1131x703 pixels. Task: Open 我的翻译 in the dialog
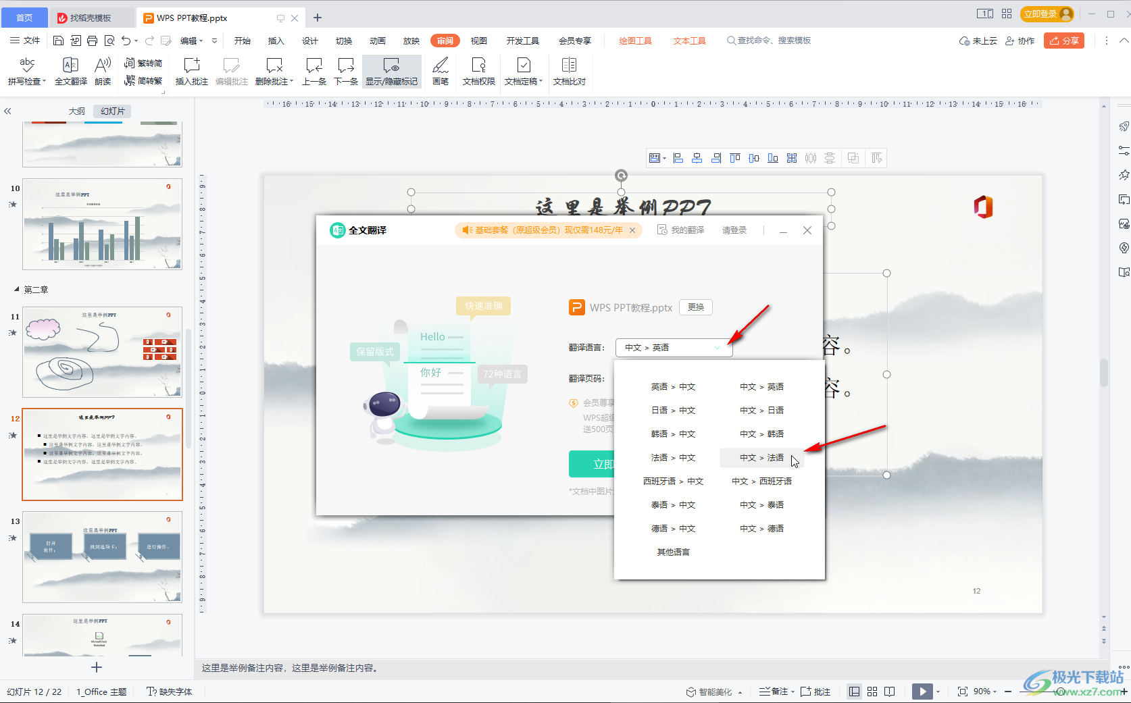pyautogui.click(x=681, y=230)
